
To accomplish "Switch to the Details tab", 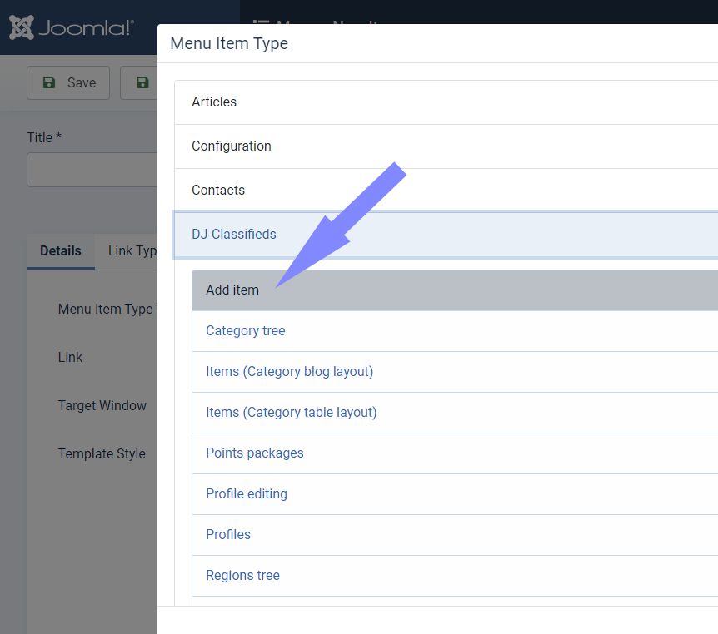I will pyautogui.click(x=61, y=251).
